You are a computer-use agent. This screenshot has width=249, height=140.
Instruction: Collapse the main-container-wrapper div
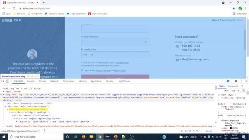tap(6, 106)
